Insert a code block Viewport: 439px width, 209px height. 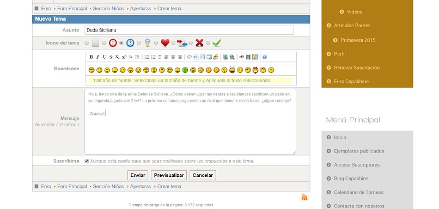[x=196, y=57]
